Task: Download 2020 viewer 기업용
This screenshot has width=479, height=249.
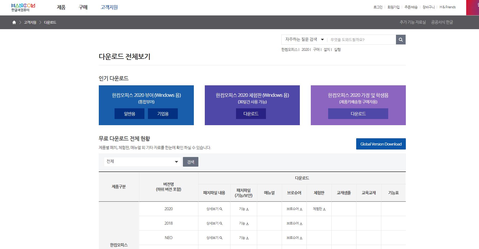Action: click(x=163, y=114)
